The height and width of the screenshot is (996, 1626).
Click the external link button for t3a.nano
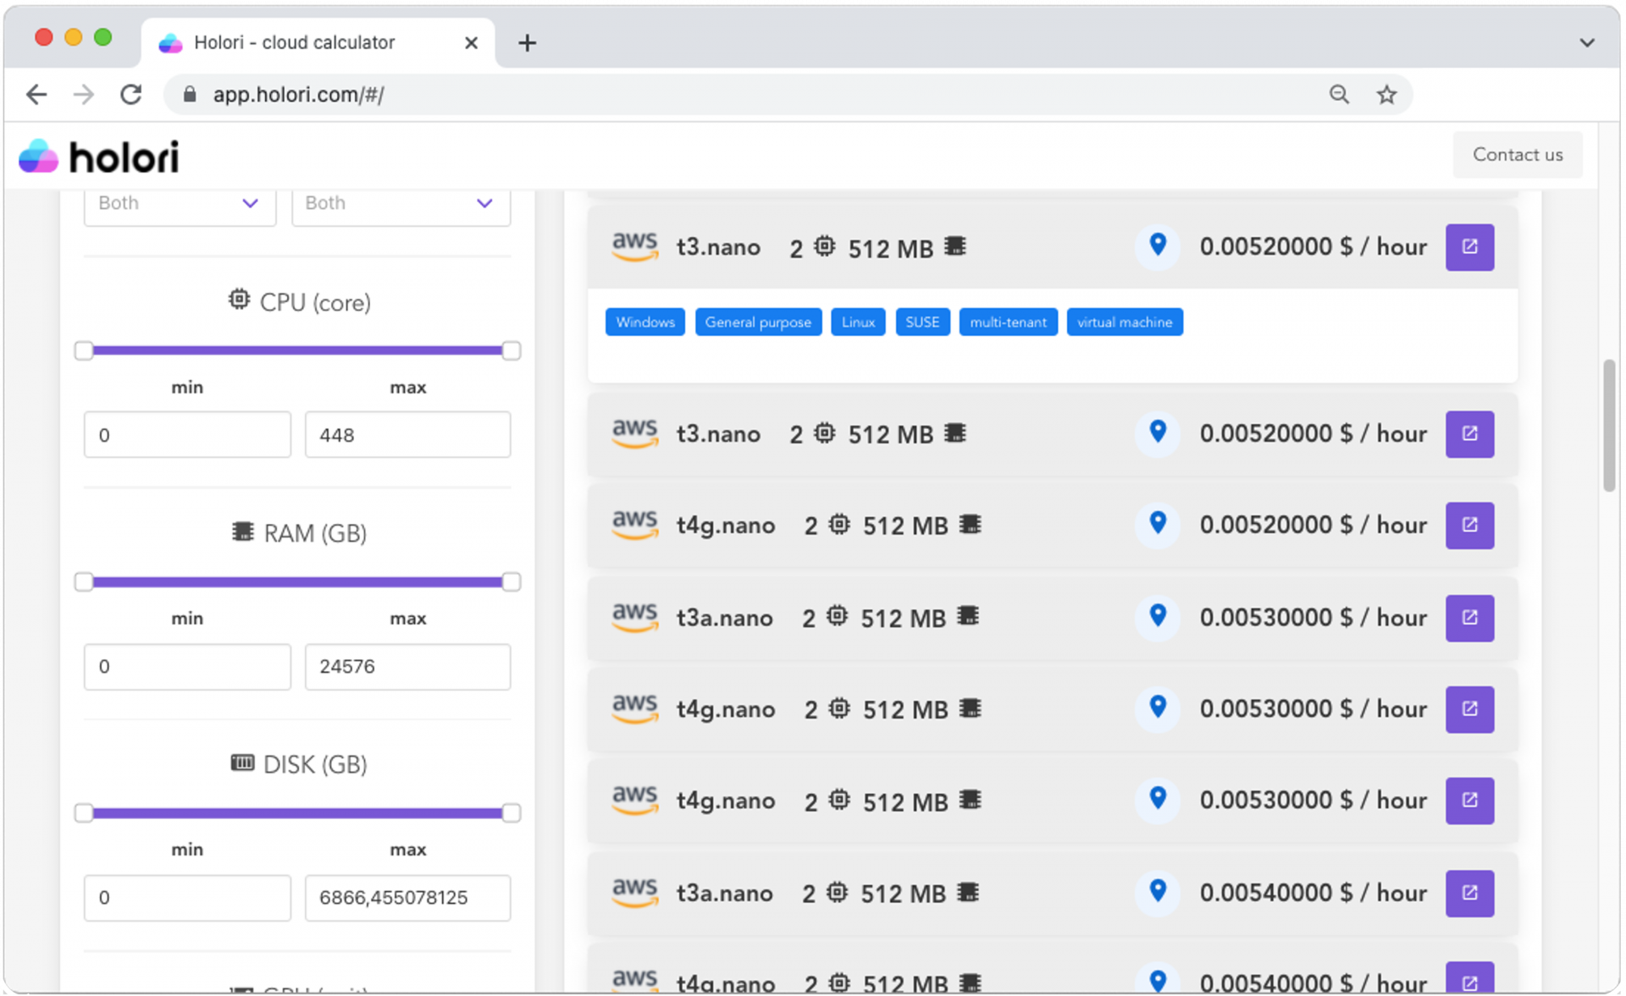point(1469,616)
